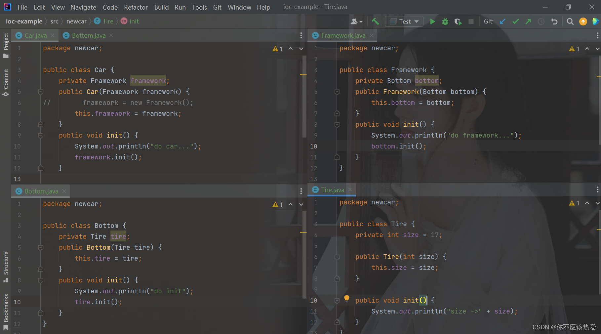Click the orange IDE update icon
This screenshot has height=334, width=601.
coord(583,21)
